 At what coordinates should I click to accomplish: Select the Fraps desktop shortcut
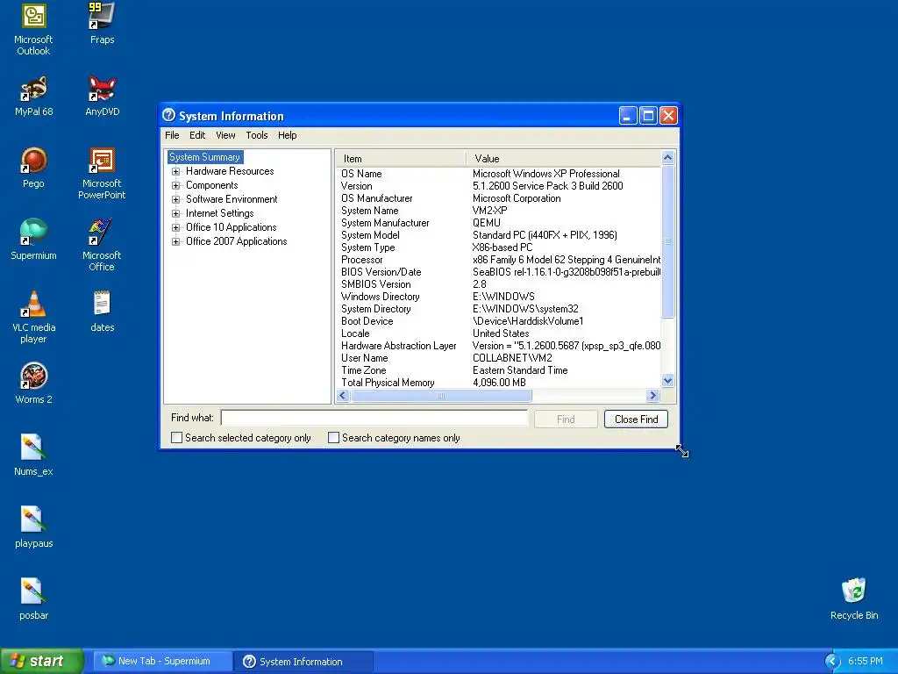102,23
